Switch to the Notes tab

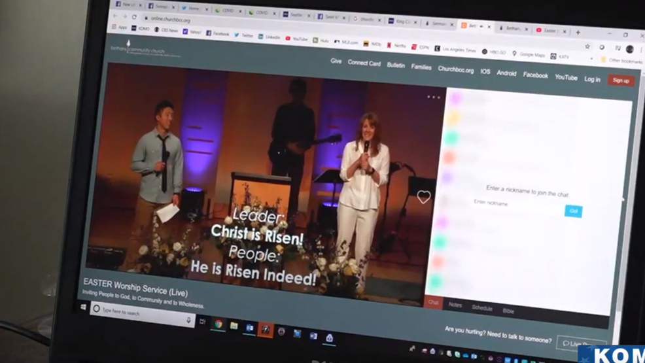455,305
